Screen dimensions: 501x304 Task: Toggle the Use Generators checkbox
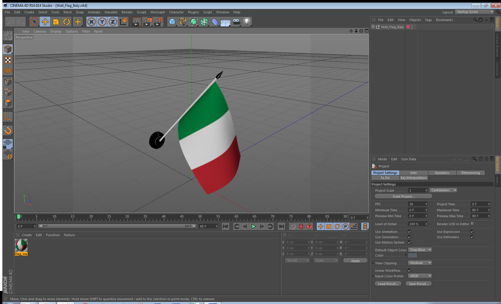tap(410, 237)
